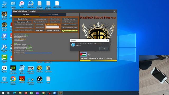Click Erase All Data iOS (15/16)
The height and width of the screenshot is (95, 169).
[24, 27]
